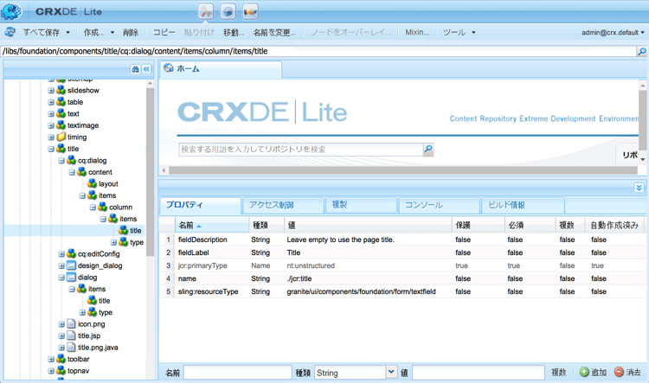649x383 pixels.
Task: Click the home panel horizontal scrollbar
Action: pos(402,170)
